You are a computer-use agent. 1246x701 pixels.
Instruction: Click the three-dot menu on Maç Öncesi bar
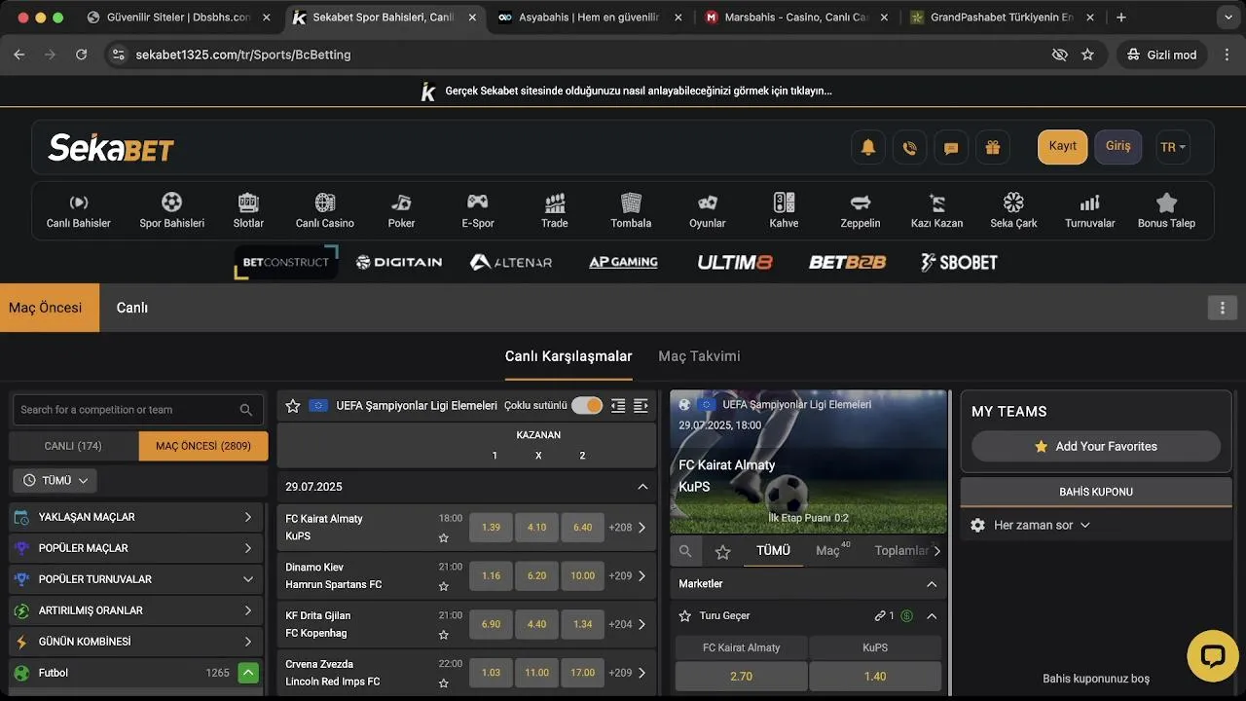1223,308
